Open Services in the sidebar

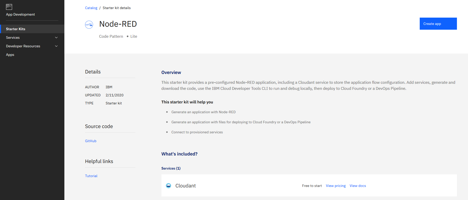point(13,37)
